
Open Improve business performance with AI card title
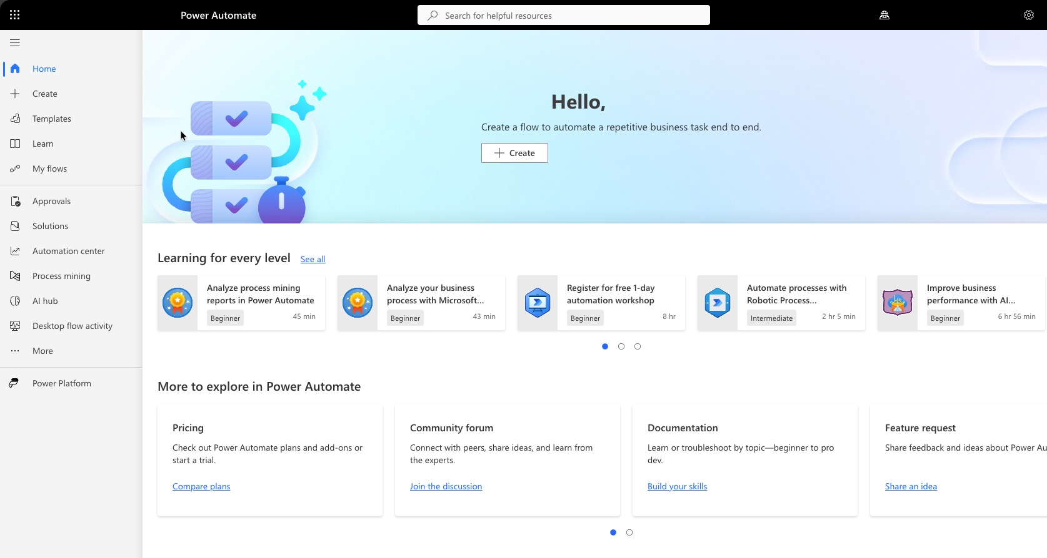[x=971, y=294]
